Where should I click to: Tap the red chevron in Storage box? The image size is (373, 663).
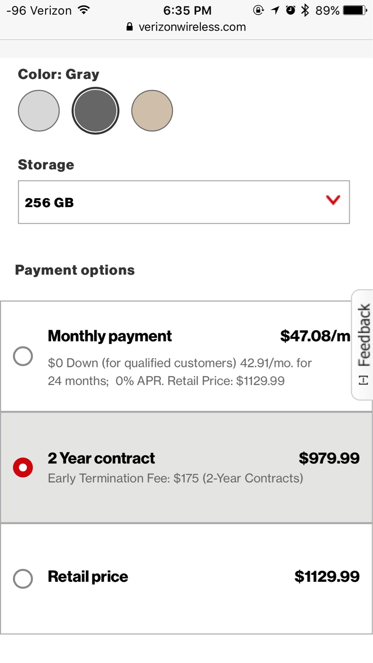tap(333, 200)
